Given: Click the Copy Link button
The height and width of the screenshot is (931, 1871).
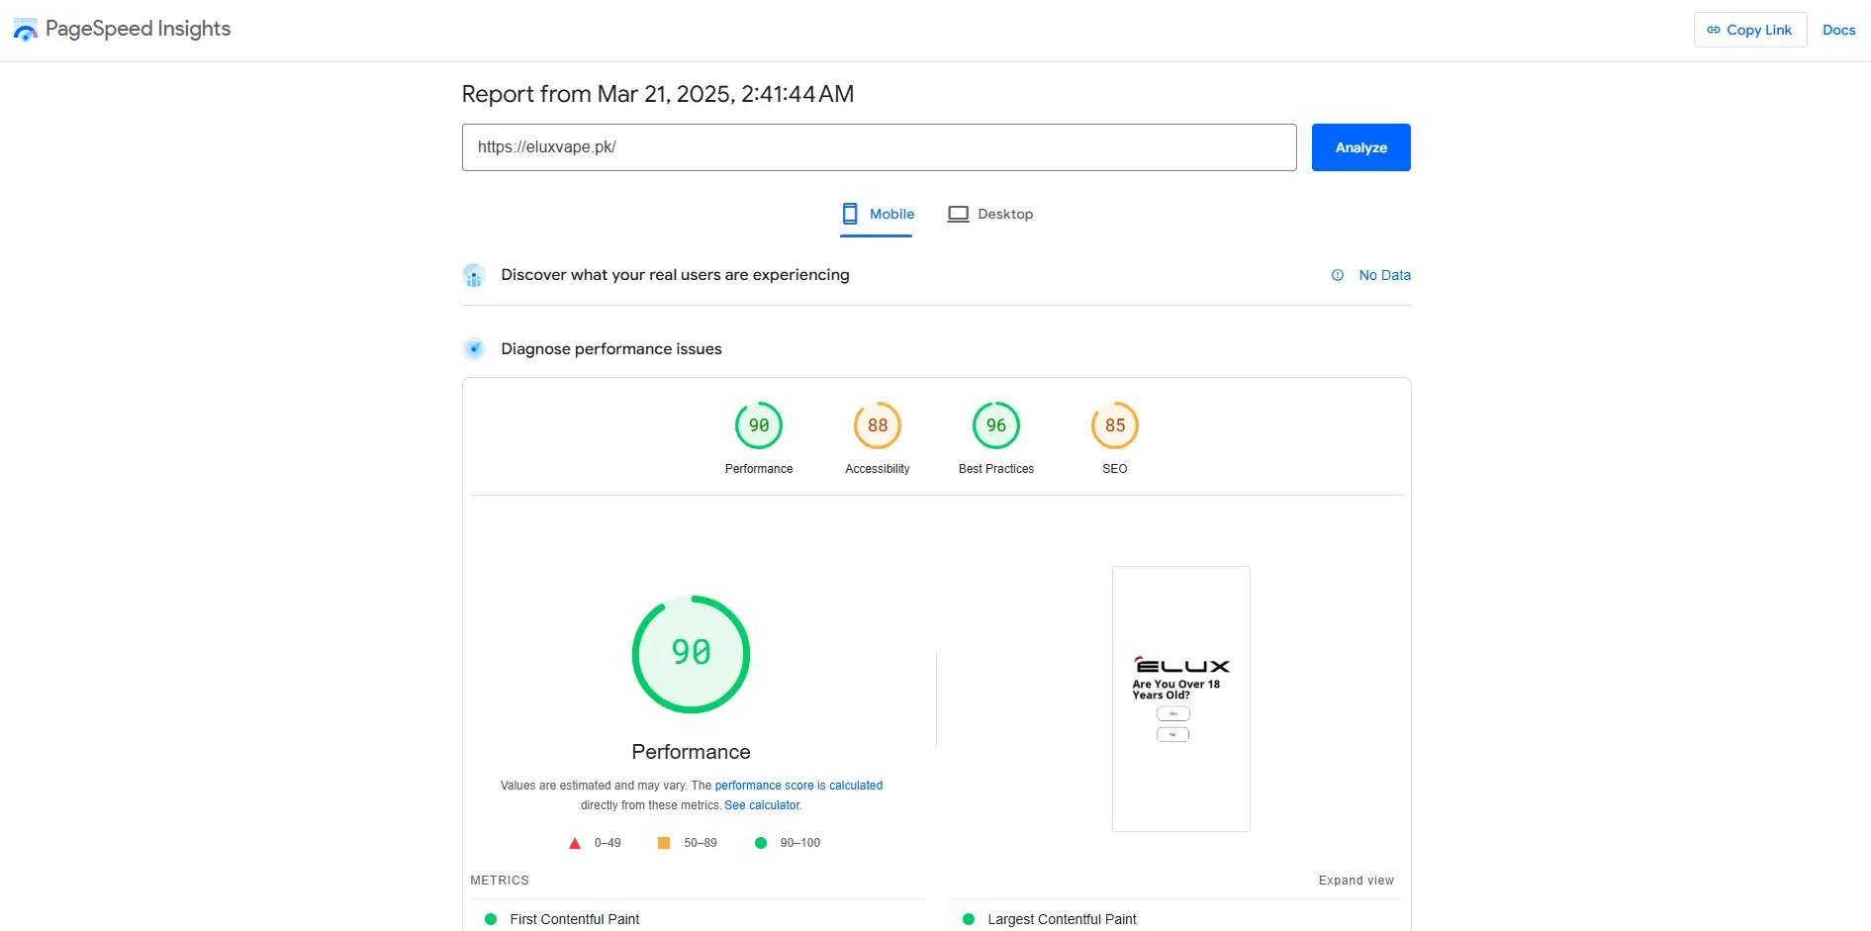Looking at the screenshot, I should pyautogui.click(x=1750, y=30).
